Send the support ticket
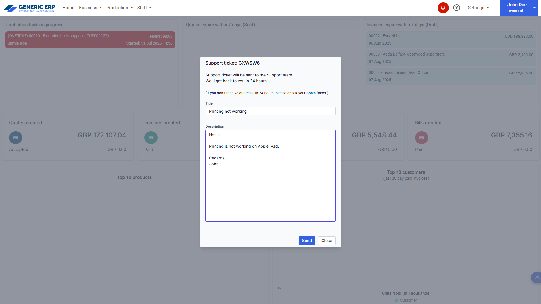The image size is (541, 304). coord(307,241)
